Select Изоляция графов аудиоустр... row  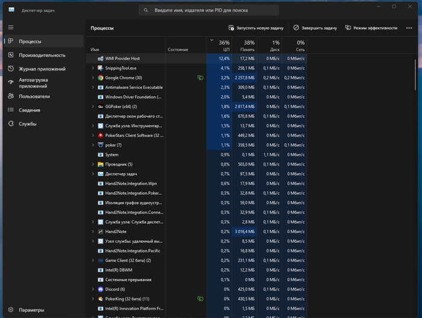coord(196,203)
